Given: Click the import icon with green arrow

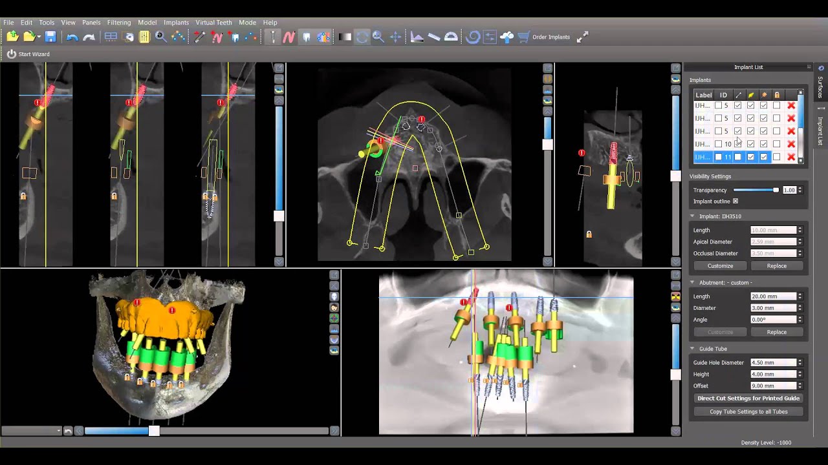Looking at the screenshot, I should [x=12, y=37].
